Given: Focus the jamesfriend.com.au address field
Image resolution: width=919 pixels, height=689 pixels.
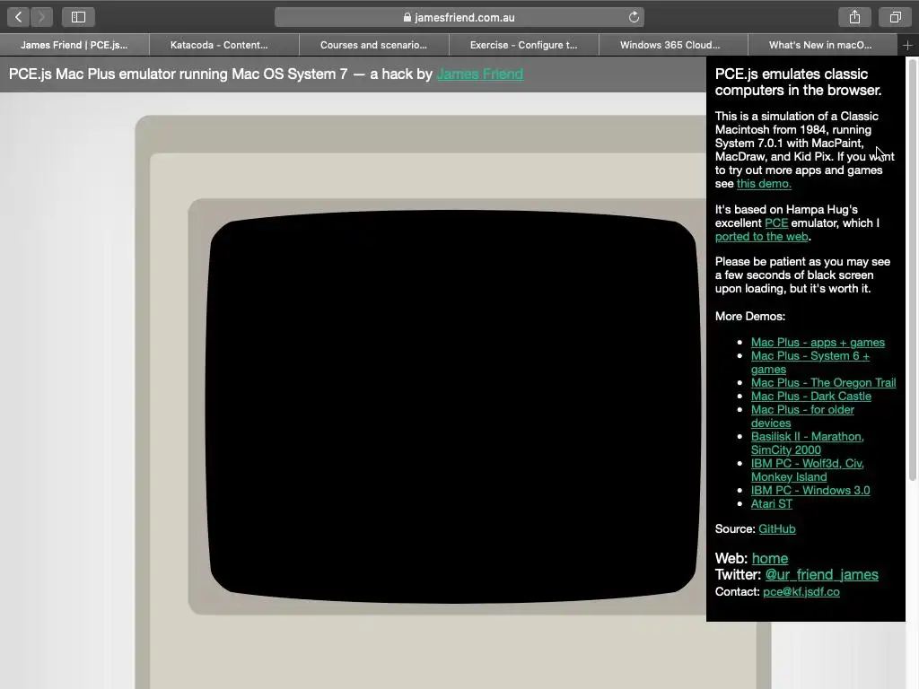Looking at the screenshot, I should point(459,17).
